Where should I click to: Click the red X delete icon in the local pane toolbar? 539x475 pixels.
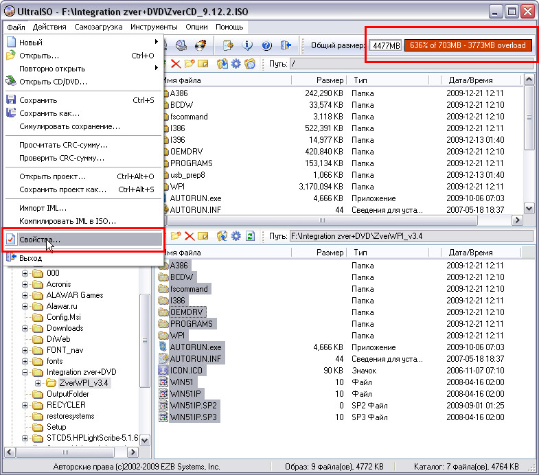tap(190, 235)
